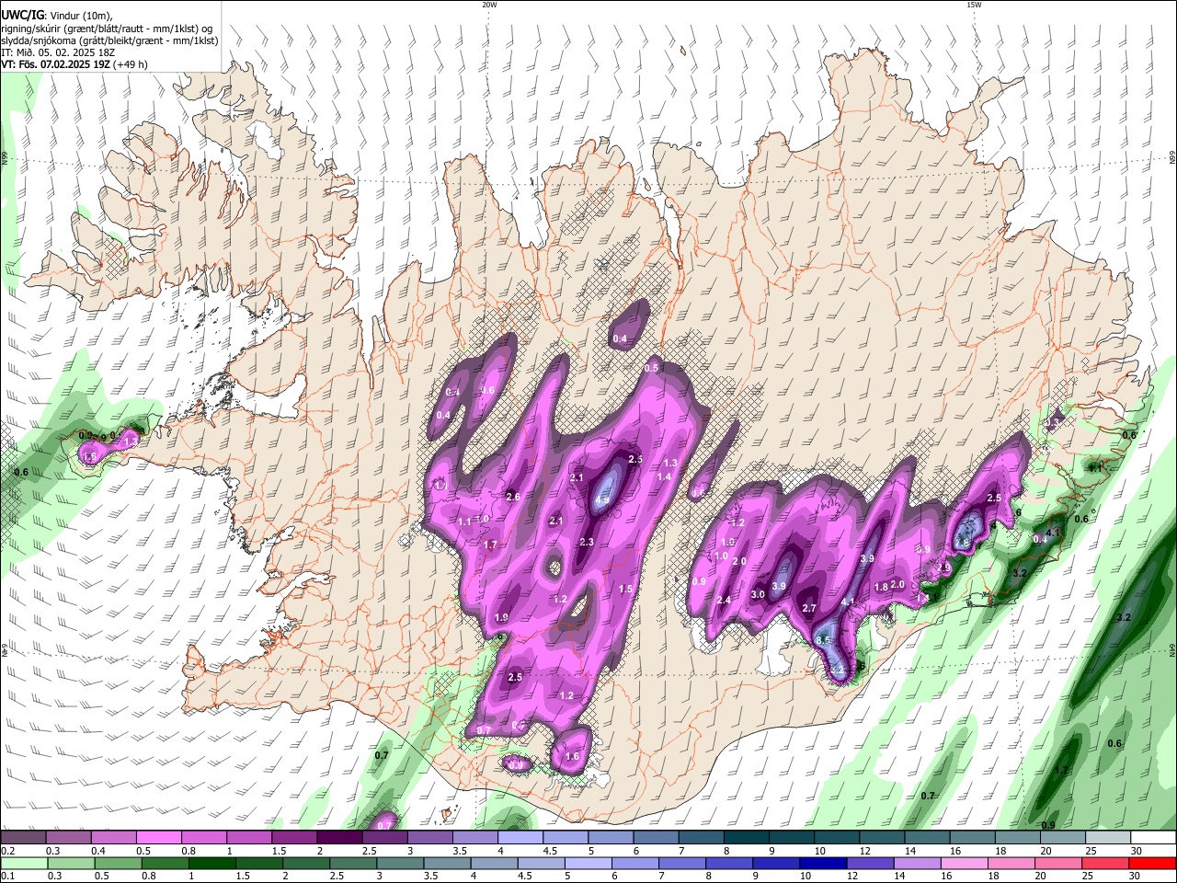Click the 2.7 snowfall value on the map

(809, 608)
